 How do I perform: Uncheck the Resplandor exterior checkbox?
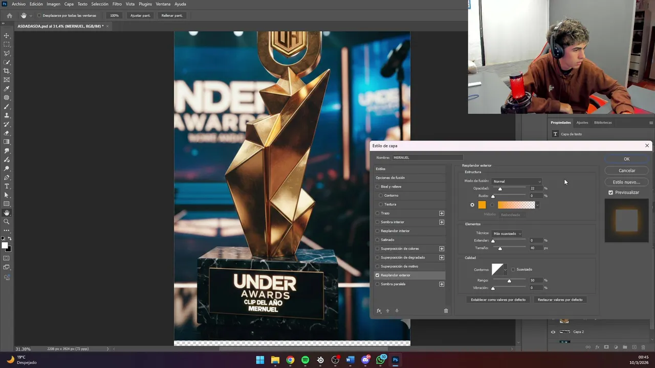(x=378, y=275)
